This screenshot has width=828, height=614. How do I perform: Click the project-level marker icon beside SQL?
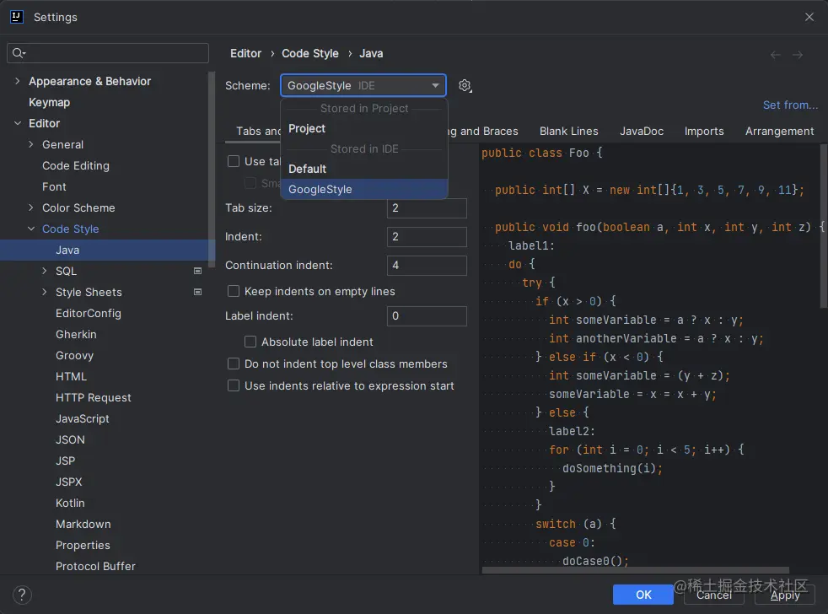click(x=197, y=271)
